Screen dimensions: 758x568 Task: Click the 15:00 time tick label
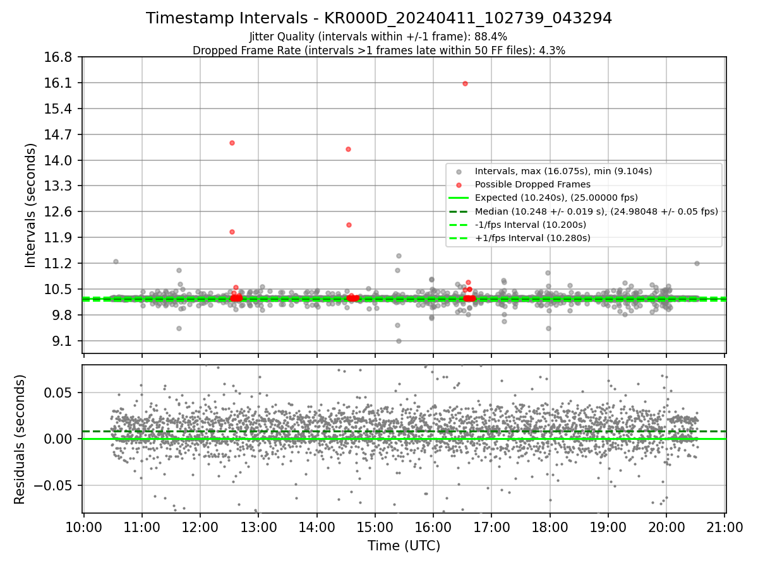click(x=375, y=527)
